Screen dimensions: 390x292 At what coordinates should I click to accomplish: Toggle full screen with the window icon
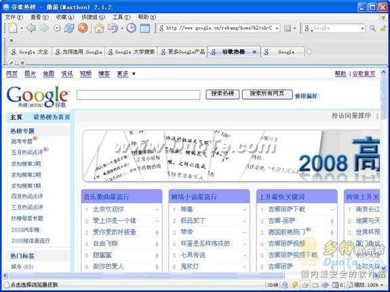144,28
